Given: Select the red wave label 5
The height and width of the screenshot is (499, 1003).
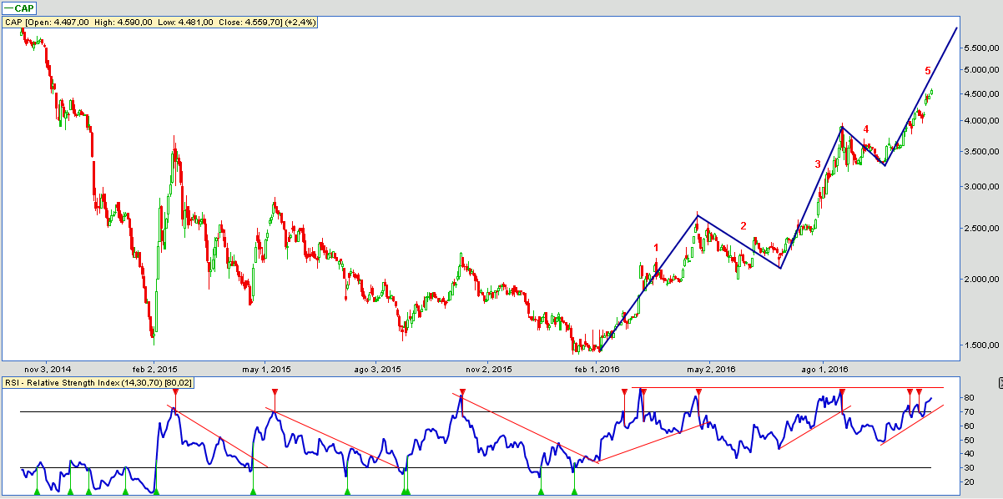Looking at the screenshot, I should tap(928, 71).
